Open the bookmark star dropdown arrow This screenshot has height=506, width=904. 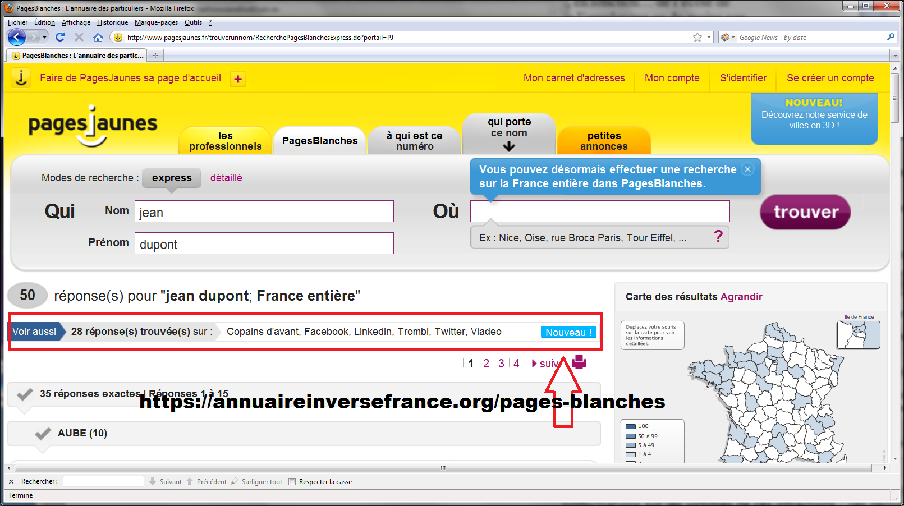pos(709,37)
